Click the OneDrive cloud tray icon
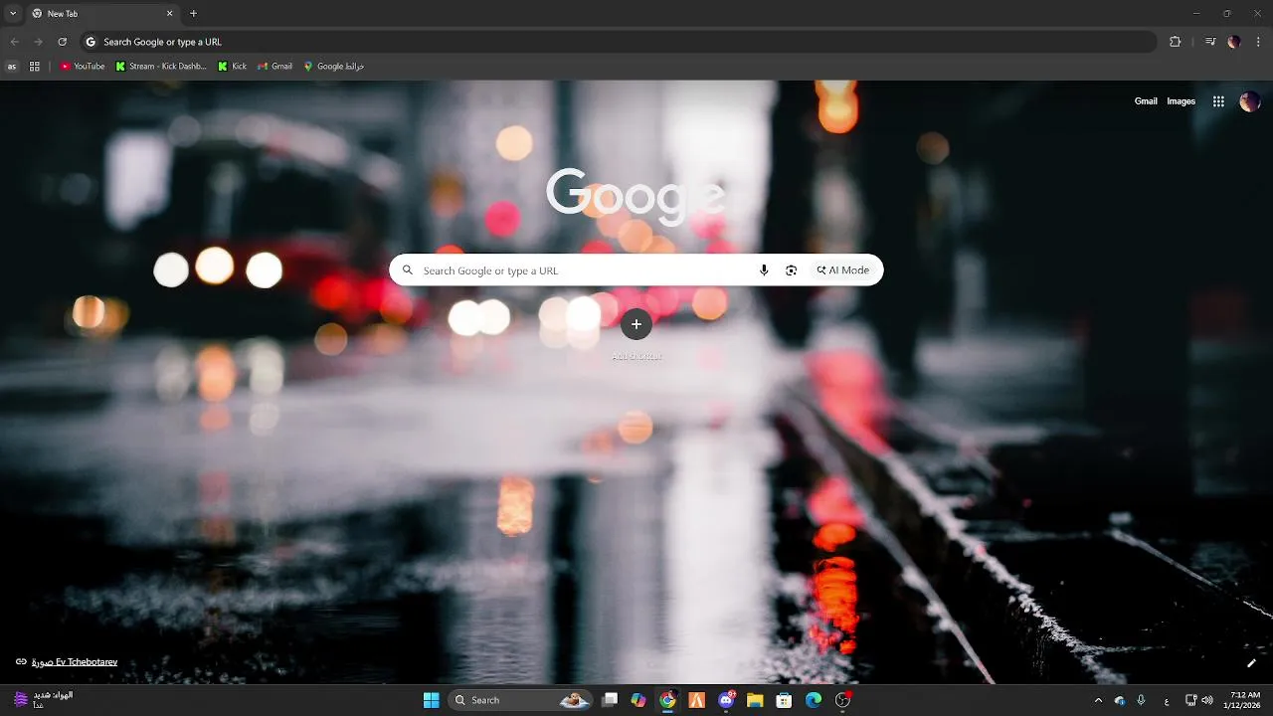Image resolution: width=1273 pixels, height=716 pixels. point(1120,700)
